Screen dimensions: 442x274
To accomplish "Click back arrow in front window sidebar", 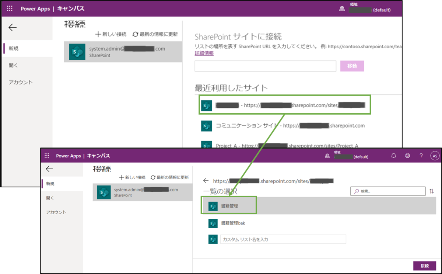I will (49, 169).
